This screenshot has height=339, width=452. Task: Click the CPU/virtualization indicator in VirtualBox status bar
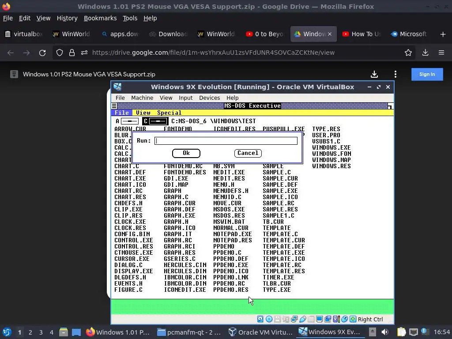336,319
